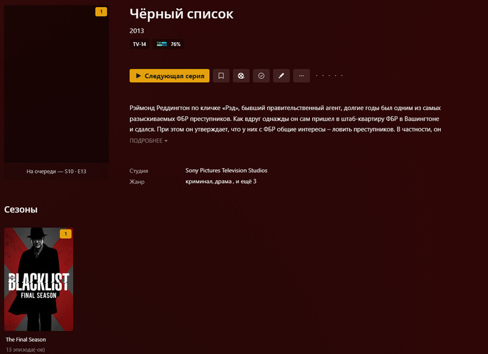488x354 pixels.
Task: Click the TMDB 76% rating badge
Action: point(168,44)
